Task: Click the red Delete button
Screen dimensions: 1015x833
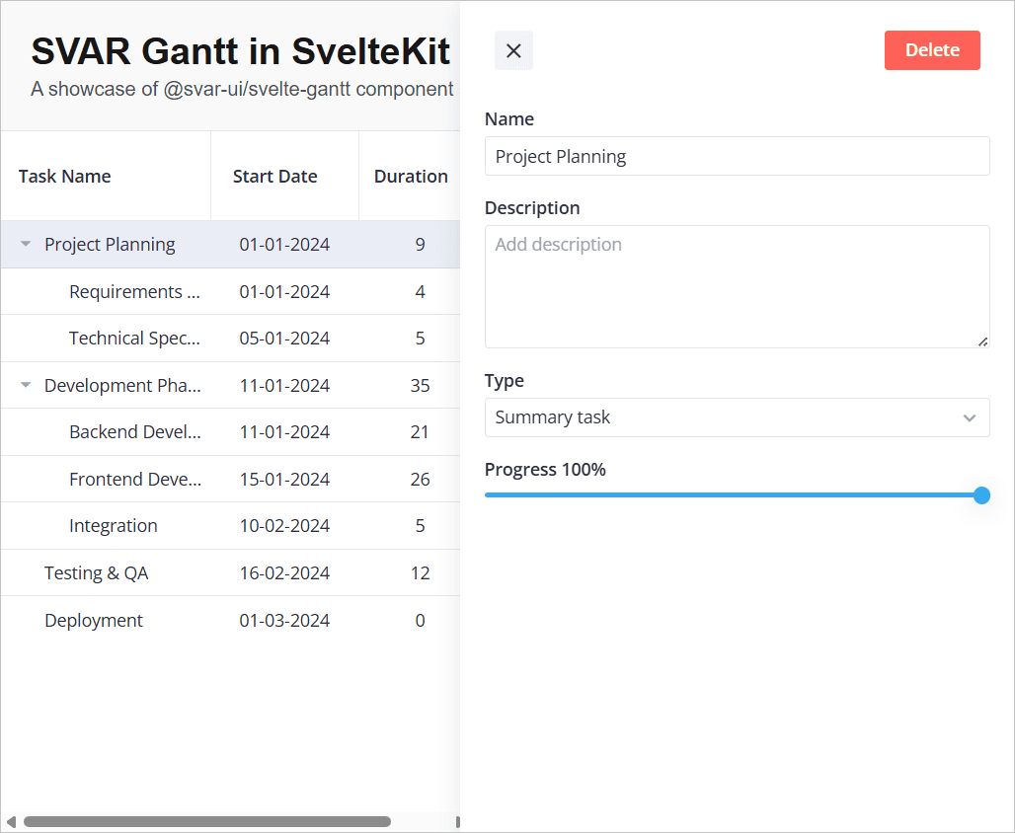Action: pyautogui.click(x=931, y=50)
